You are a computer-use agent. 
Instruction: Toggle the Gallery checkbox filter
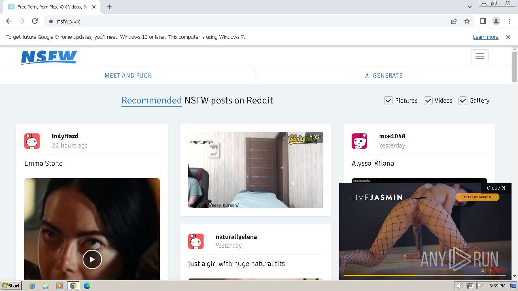(463, 101)
